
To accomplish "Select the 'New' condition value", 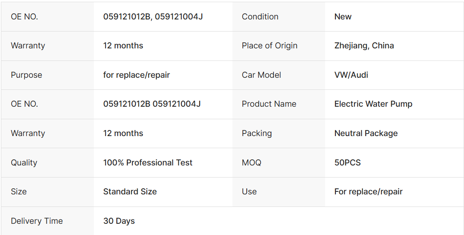I will pyautogui.click(x=343, y=17).
